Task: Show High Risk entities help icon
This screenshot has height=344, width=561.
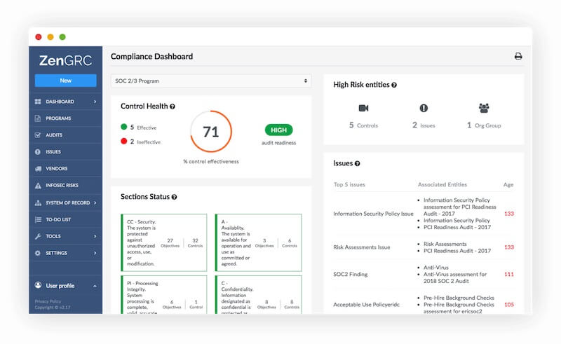Action: click(x=394, y=85)
